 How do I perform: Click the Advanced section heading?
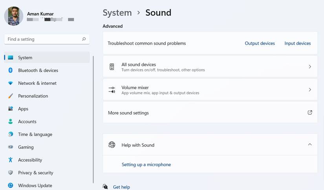click(x=113, y=26)
